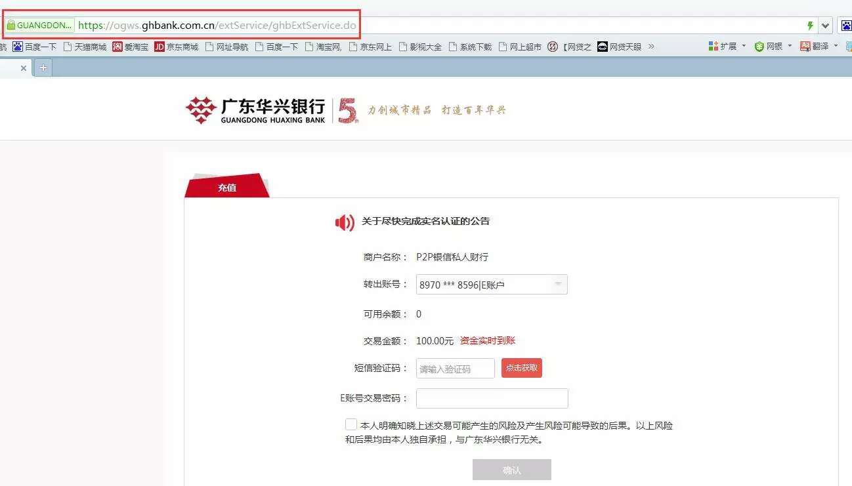Click the 5th anniversary emblem
Screen dimensions: 852x486
click(348, 111)
